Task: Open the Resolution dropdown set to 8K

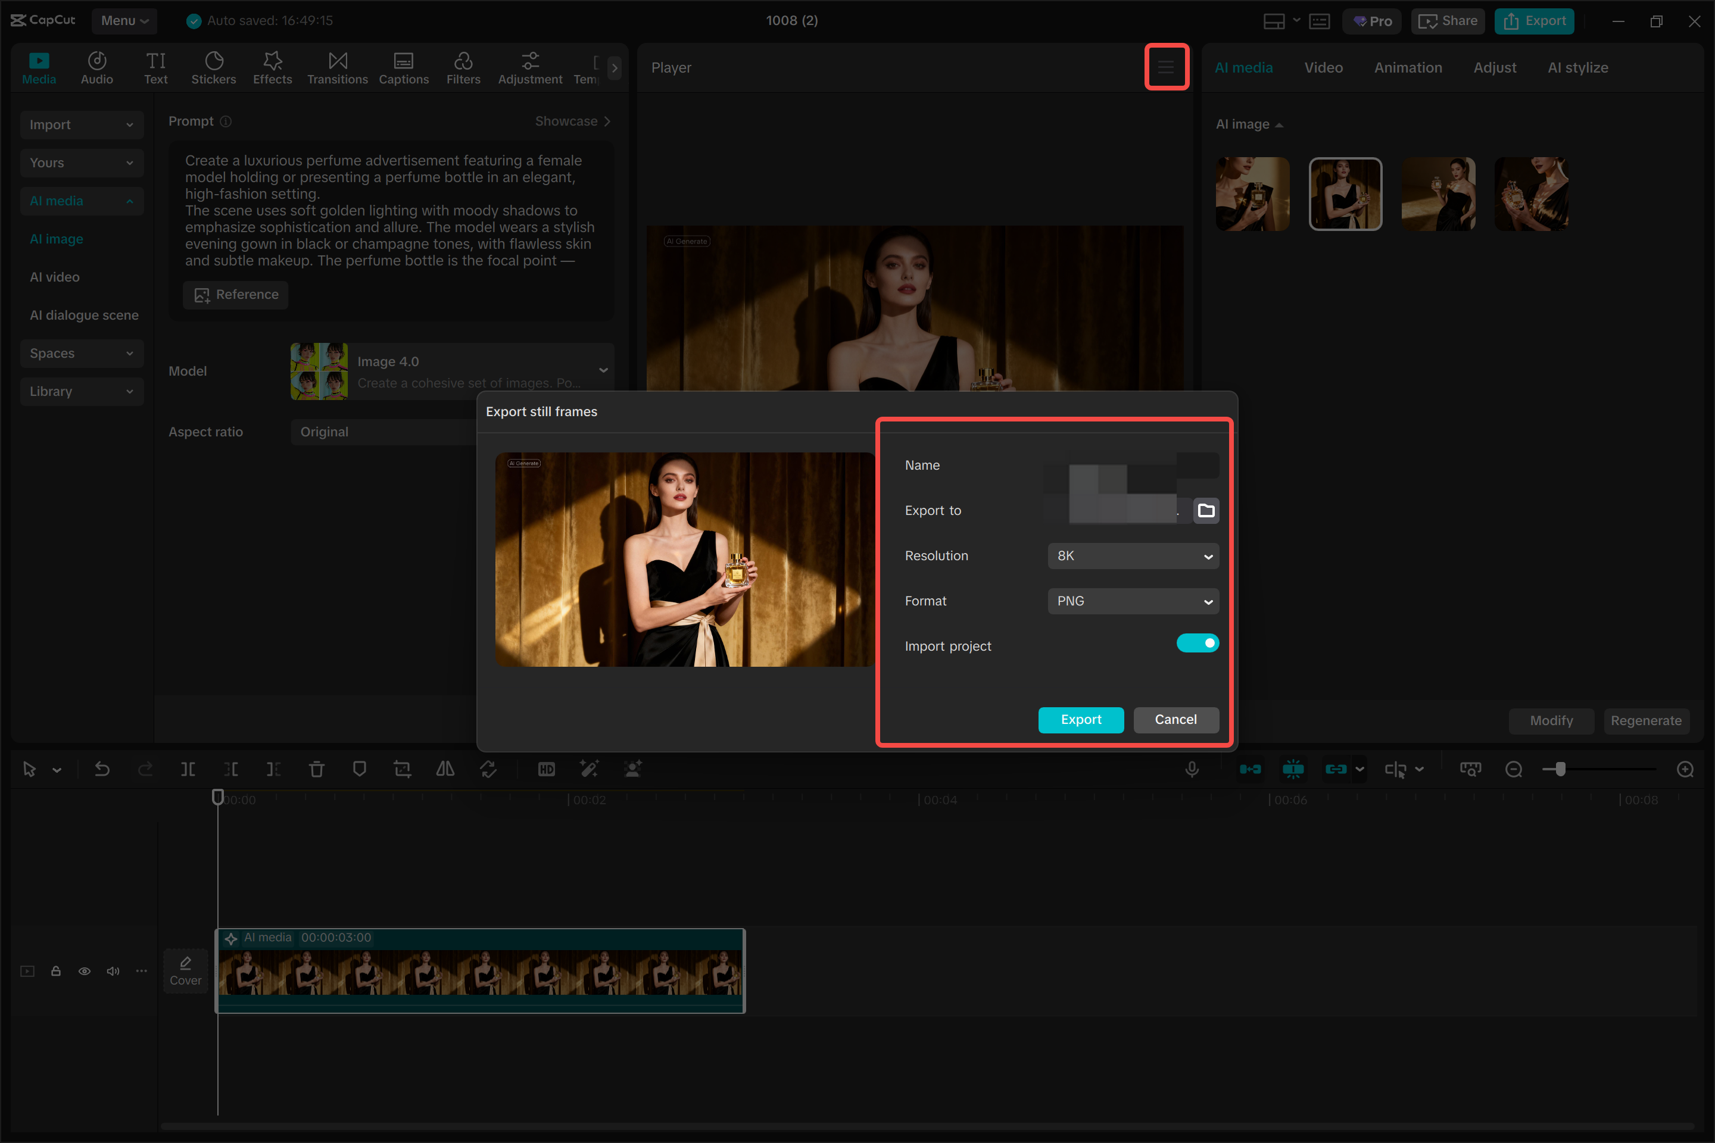Action: pos(1133,555)
